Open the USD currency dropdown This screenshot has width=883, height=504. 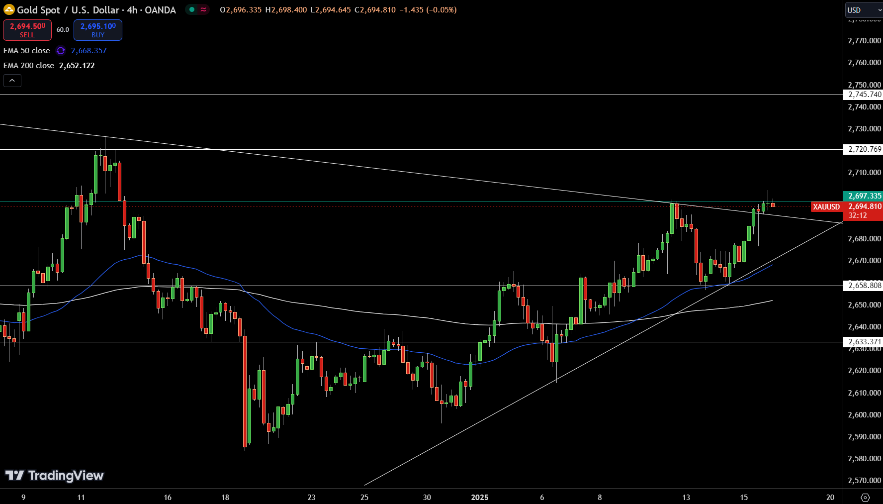click(864, 10)
